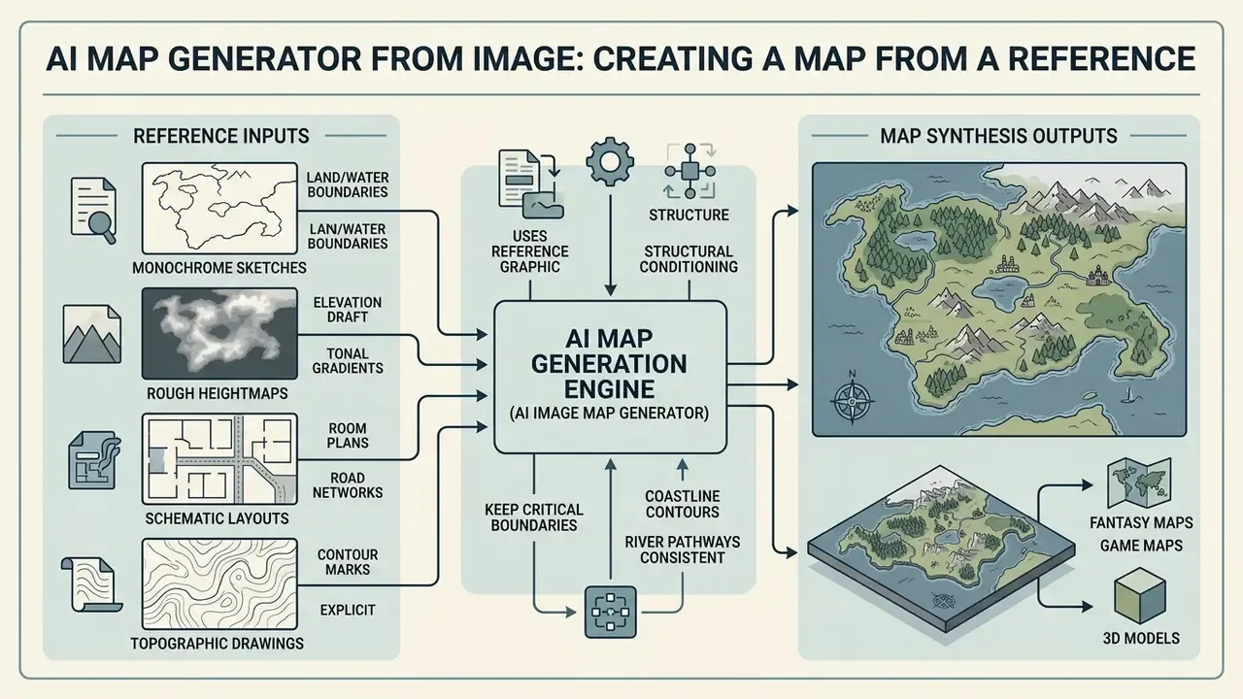
Task: Select the "3D MODELS" label
Action: tap(1141, 638)
